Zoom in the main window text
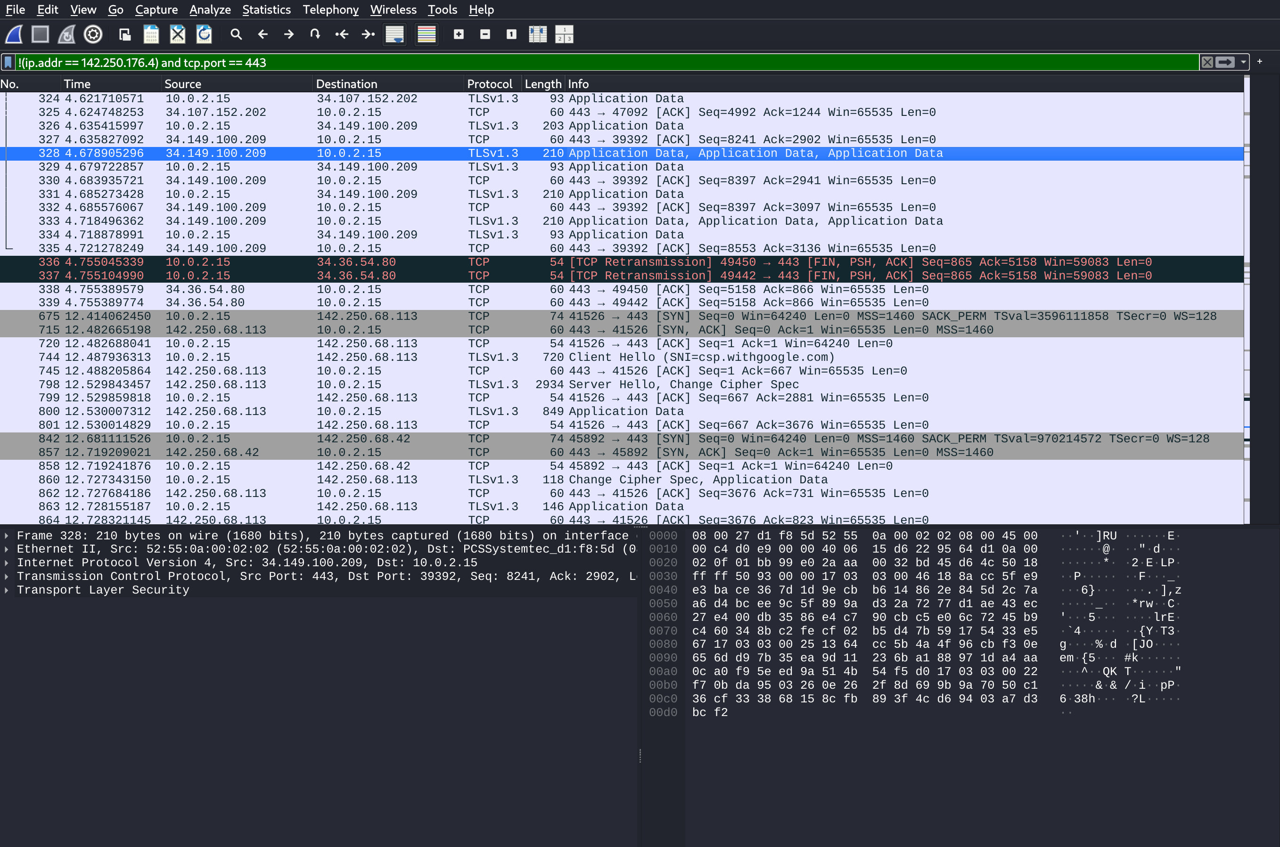1280x847 pixels. click(459, 34)
